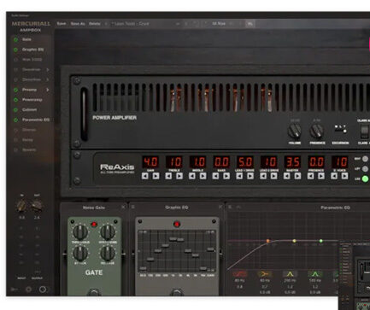Screen dimensions: 370x310
Task: Toggle the Poweramp module power icon
Action: tap(15, 100)
